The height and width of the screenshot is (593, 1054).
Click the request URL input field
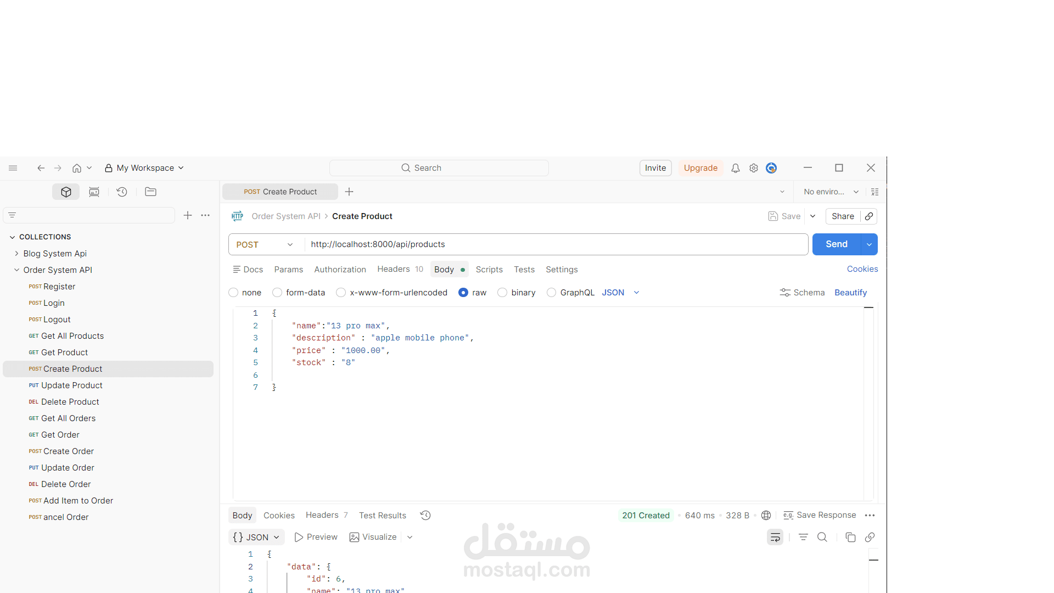point(554,244)
